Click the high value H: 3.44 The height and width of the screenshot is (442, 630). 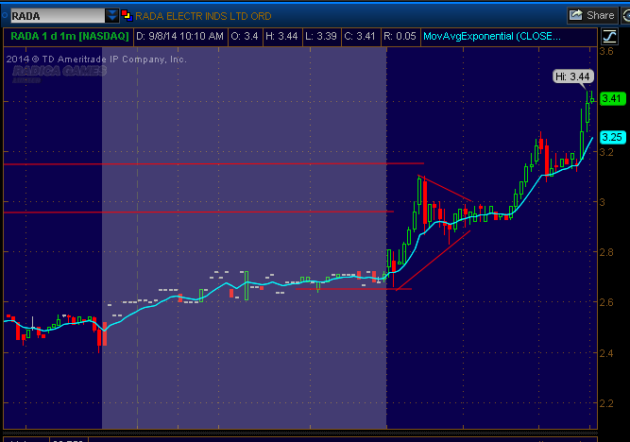(x=281, y=36)
